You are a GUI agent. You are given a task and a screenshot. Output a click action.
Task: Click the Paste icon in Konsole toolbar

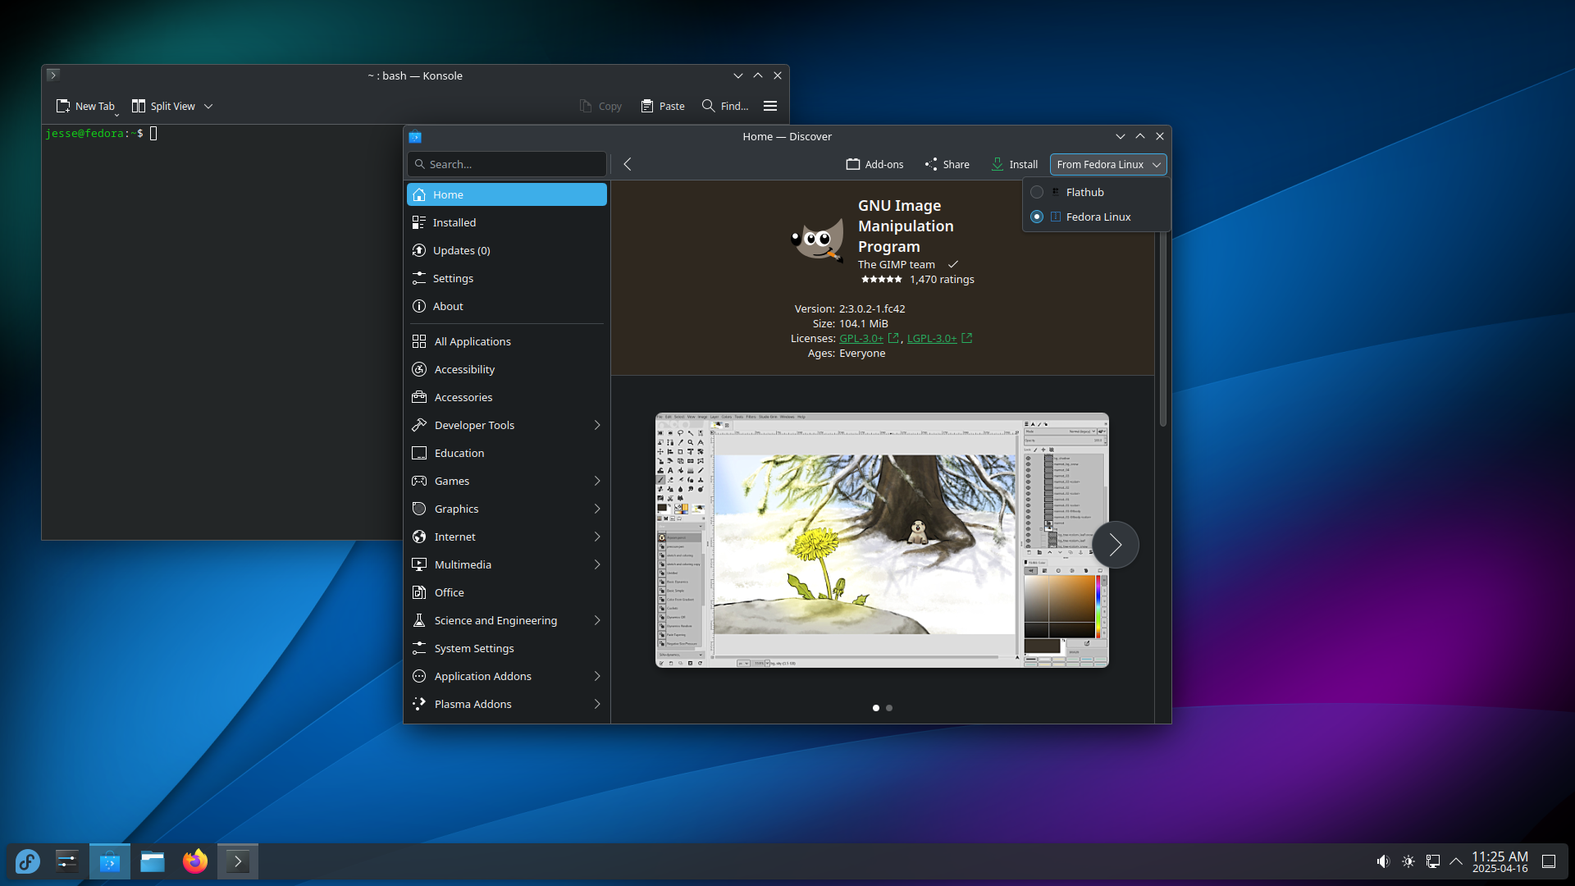tap(647, 106)
